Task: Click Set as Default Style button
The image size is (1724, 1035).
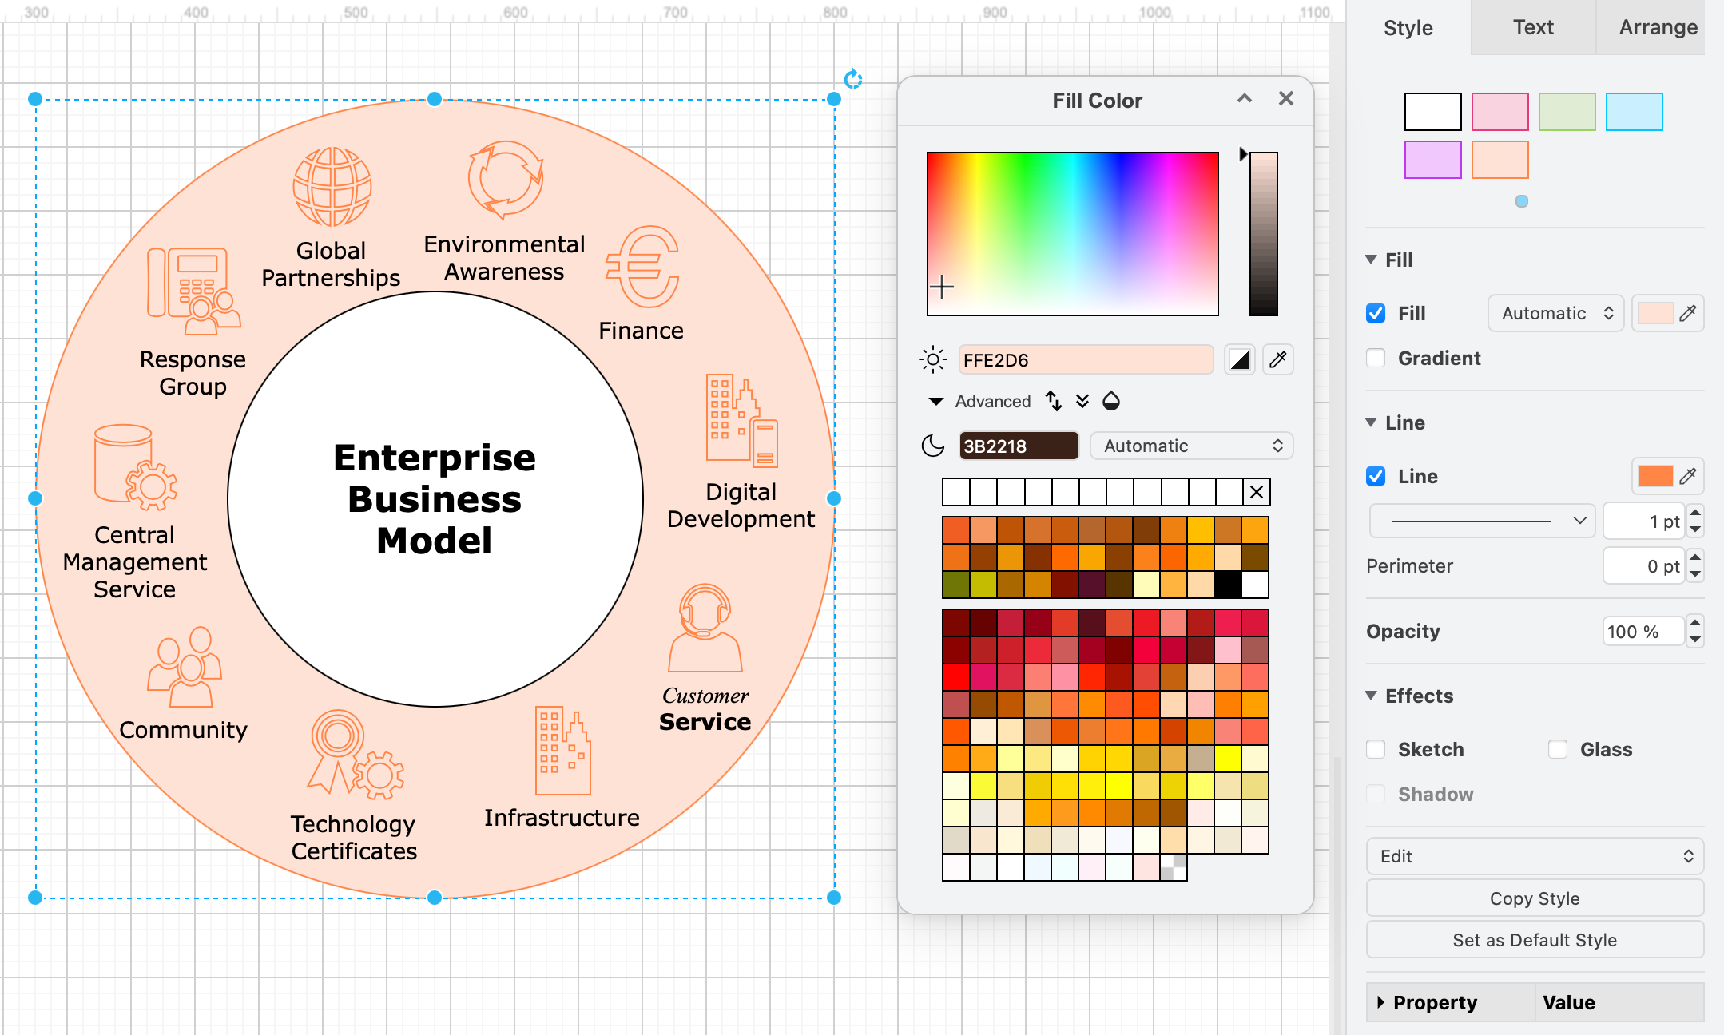Action: click(x=1535, y=940)
